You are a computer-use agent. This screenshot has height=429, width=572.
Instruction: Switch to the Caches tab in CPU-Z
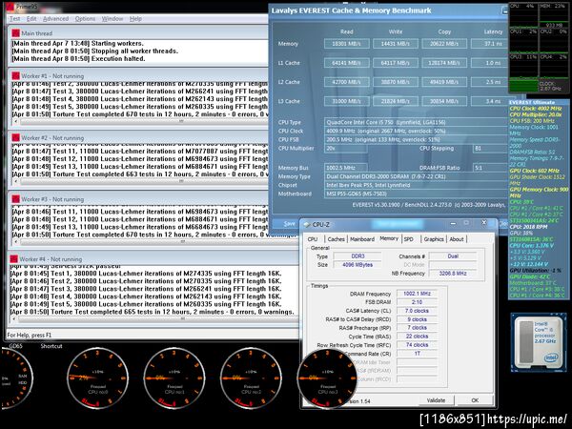pos(336,239)
